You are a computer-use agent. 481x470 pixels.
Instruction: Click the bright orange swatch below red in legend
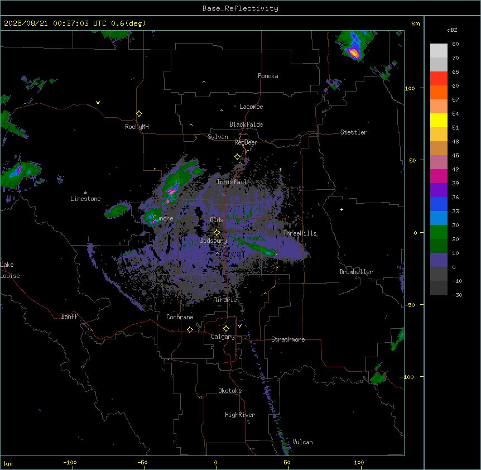[x=439, y=92]
